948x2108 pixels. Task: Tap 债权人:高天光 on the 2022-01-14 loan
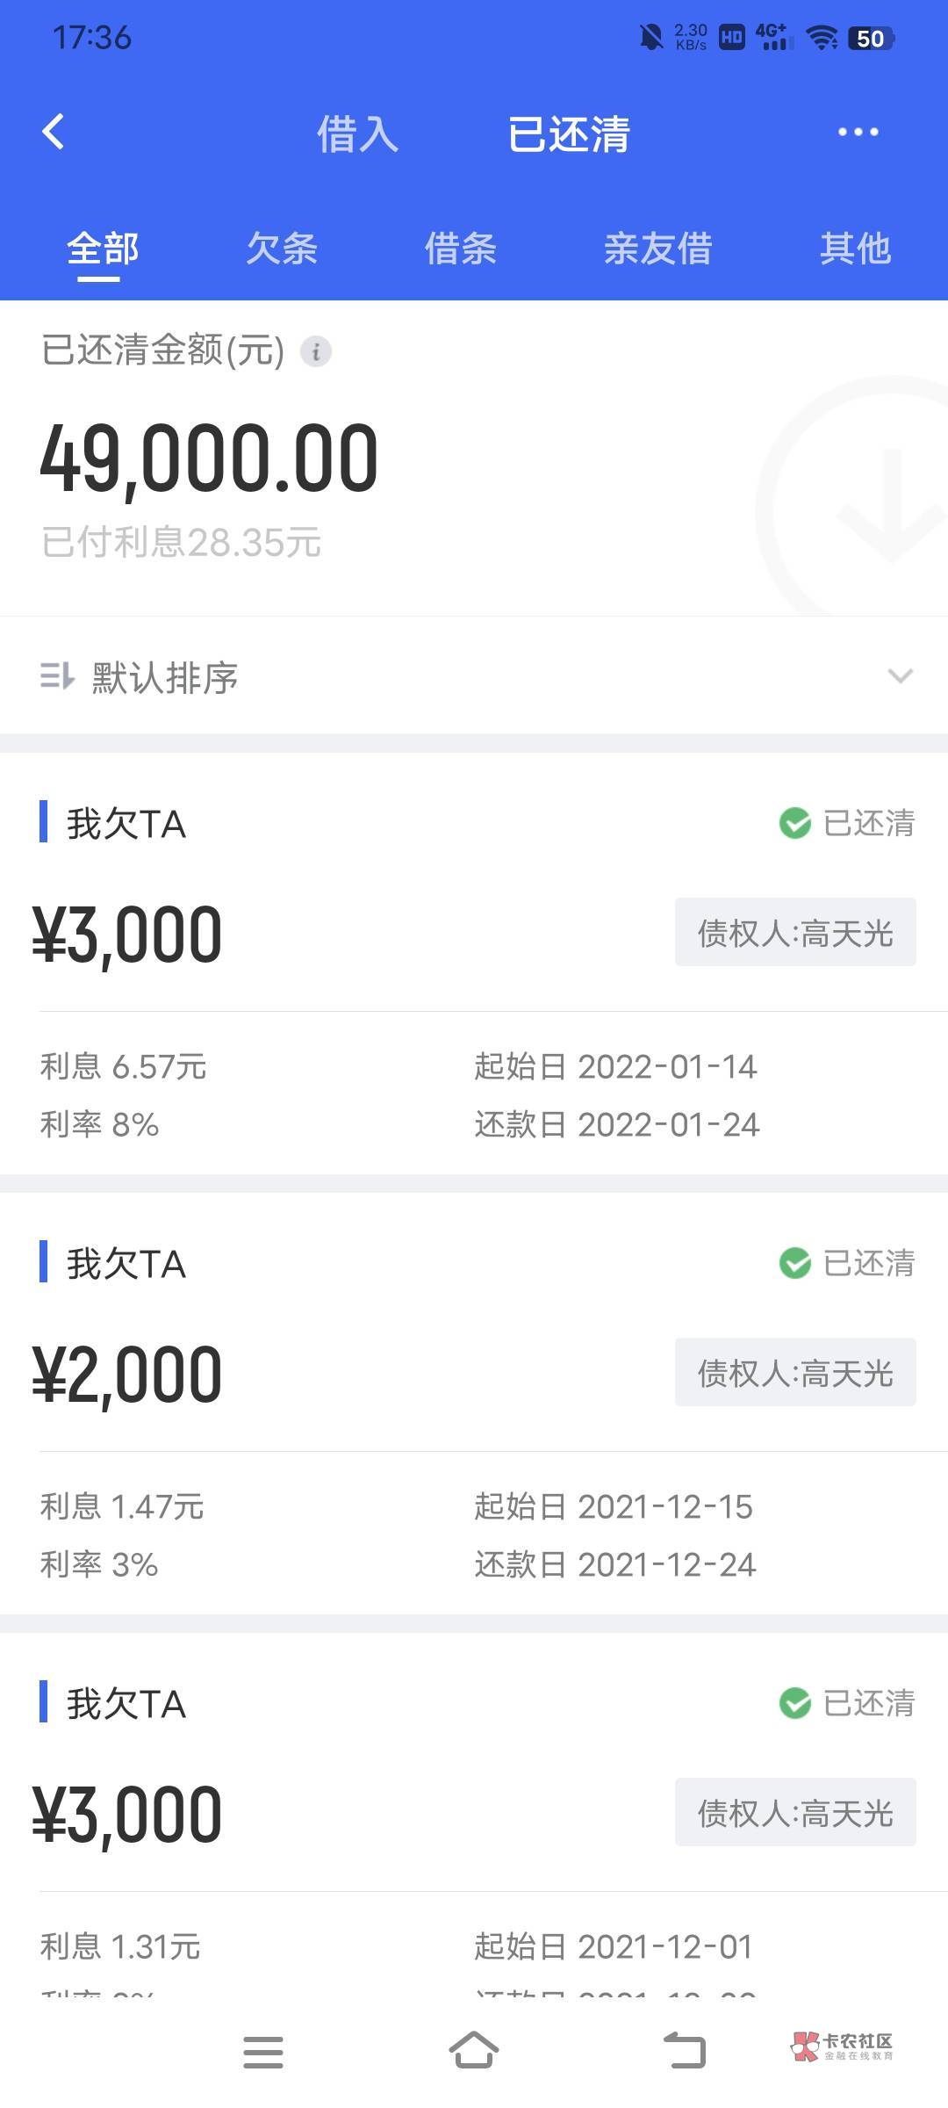point(794,933)
